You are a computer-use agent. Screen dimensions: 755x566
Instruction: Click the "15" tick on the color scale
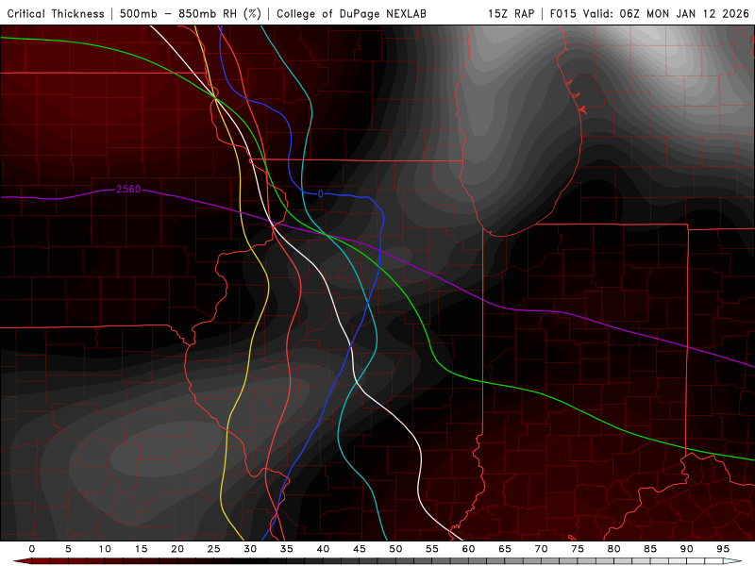(x=141, y=549)
